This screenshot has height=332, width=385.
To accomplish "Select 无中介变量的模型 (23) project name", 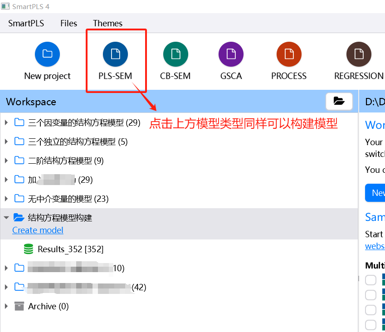I will tap(68, 199).
